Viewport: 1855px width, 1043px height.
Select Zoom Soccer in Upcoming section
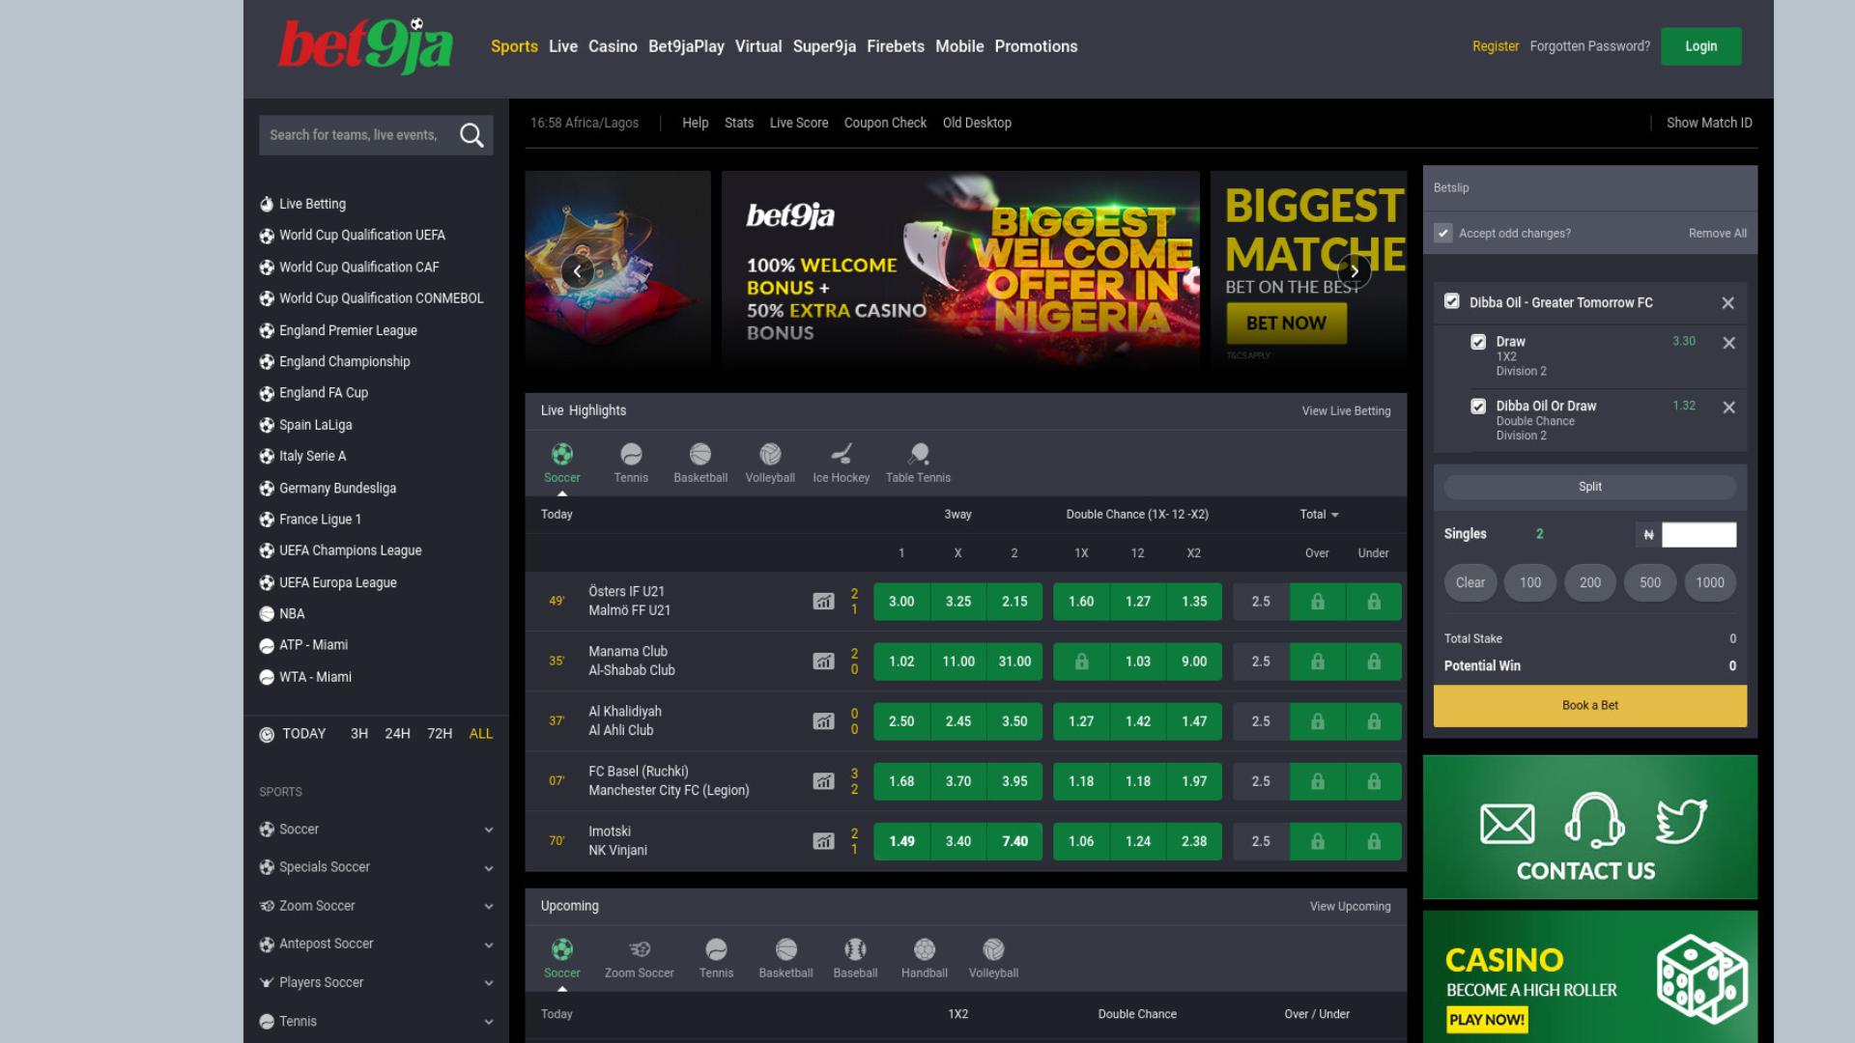(x=640, y=958)
